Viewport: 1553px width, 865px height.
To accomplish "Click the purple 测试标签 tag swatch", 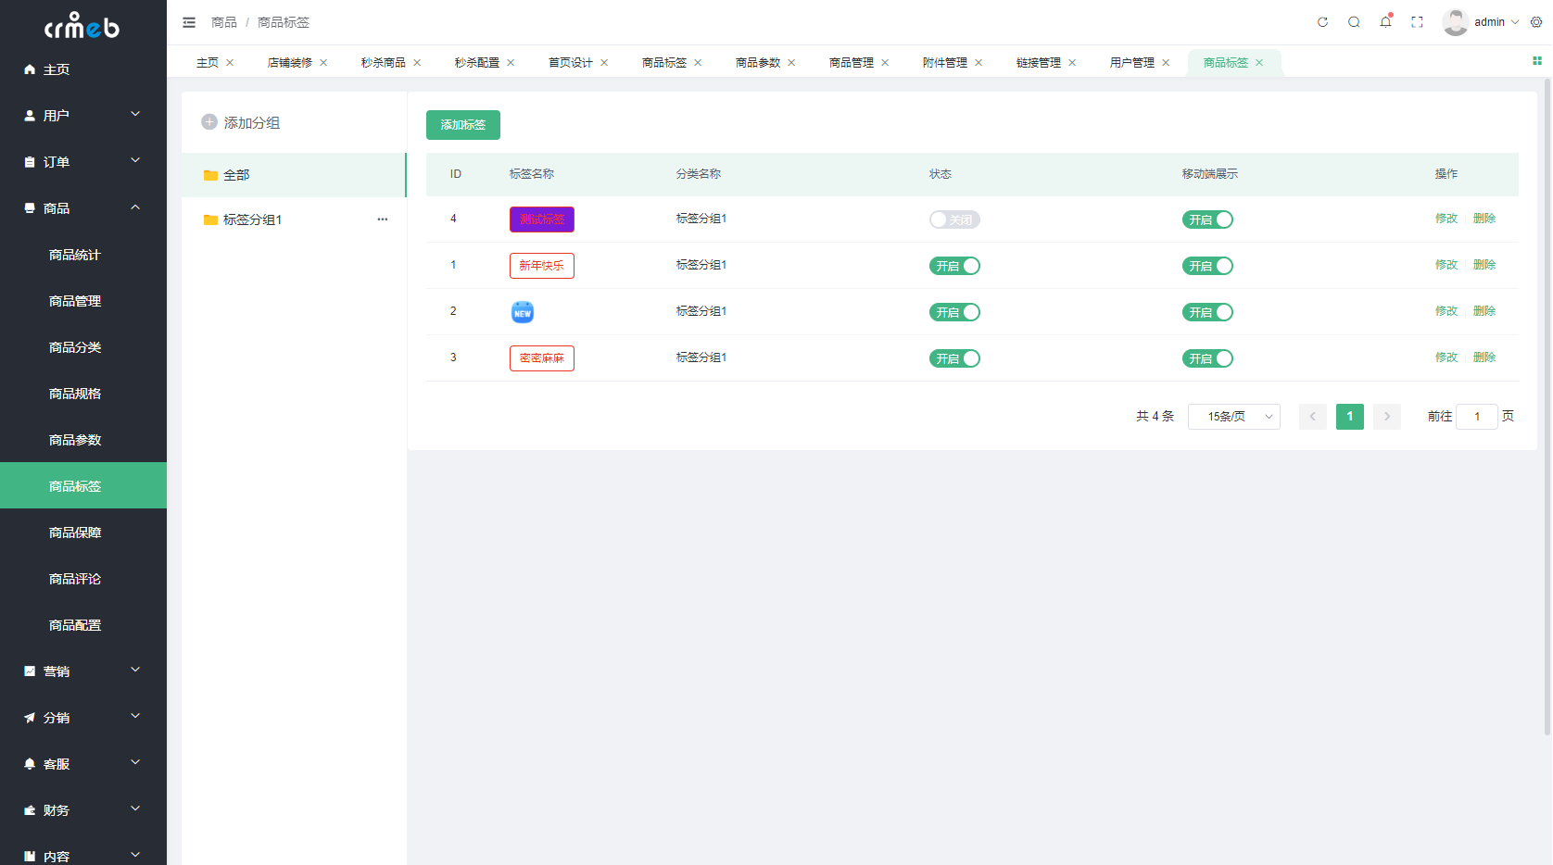I will tap(542, 219).
